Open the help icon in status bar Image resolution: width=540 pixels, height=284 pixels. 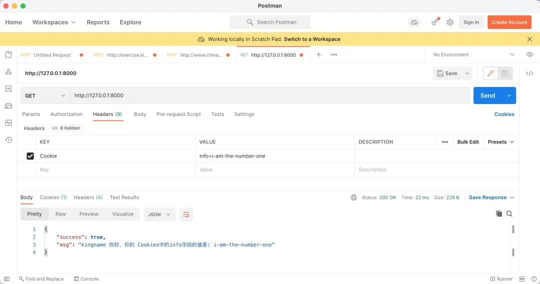(x=534, y=279)
